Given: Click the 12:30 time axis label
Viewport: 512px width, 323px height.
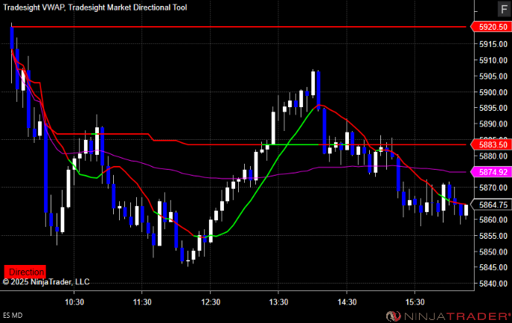Looking at the screenshot, I should [211, 302].
